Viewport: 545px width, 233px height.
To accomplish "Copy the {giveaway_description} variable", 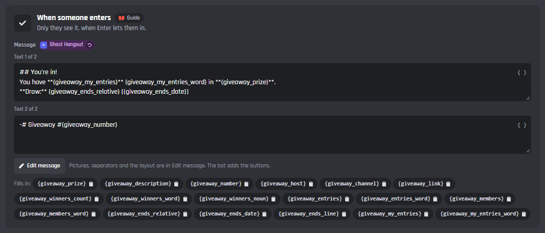I will [x=141, y=183].
